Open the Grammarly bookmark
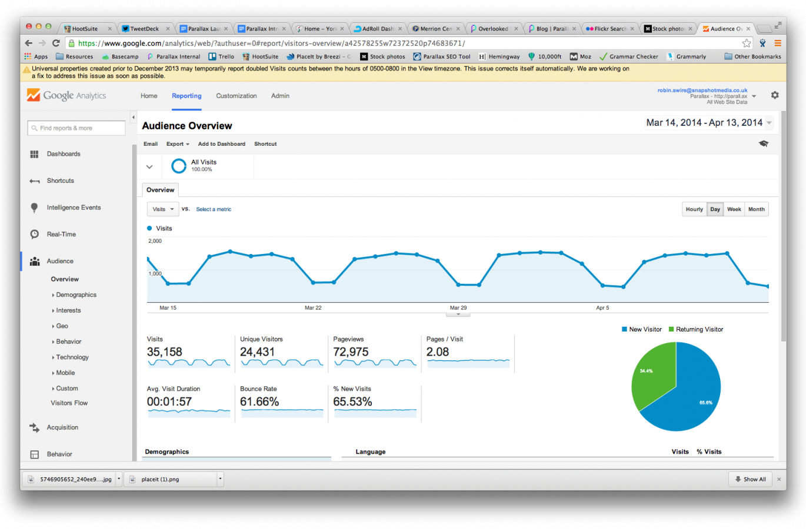The width and height of the screenshot is (806, 529). pos(686,56)
